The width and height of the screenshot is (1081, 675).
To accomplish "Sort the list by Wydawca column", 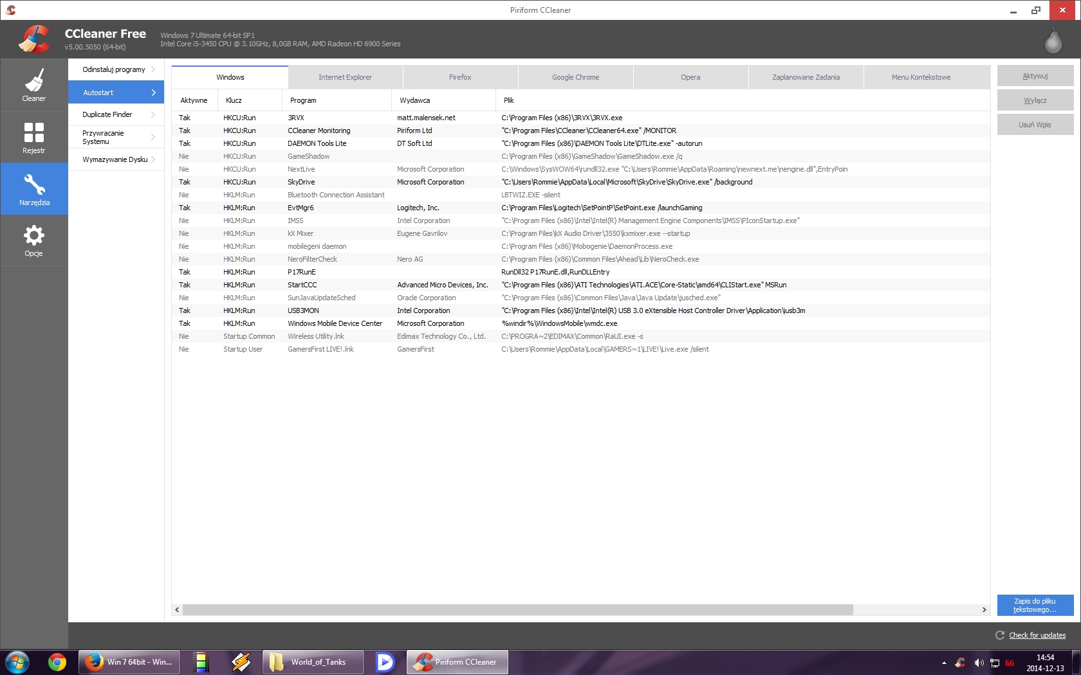I will coord(443,100).
